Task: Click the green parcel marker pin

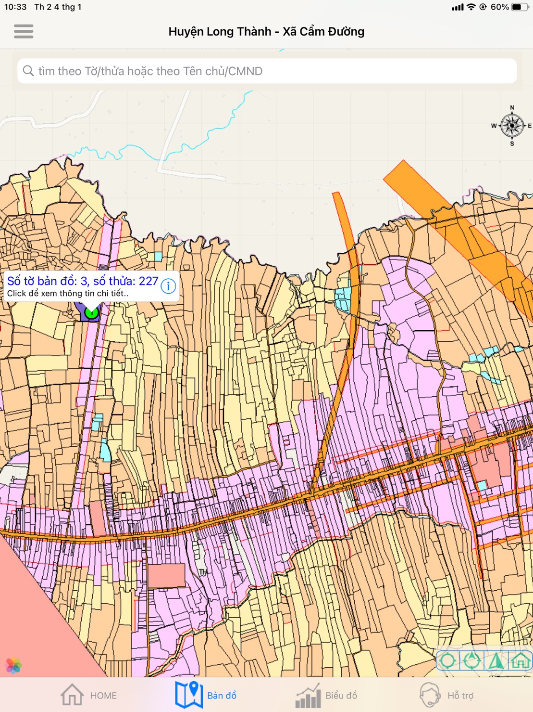Action: 91,313
